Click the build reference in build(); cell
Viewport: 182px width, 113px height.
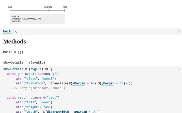(x=8, y=31)
